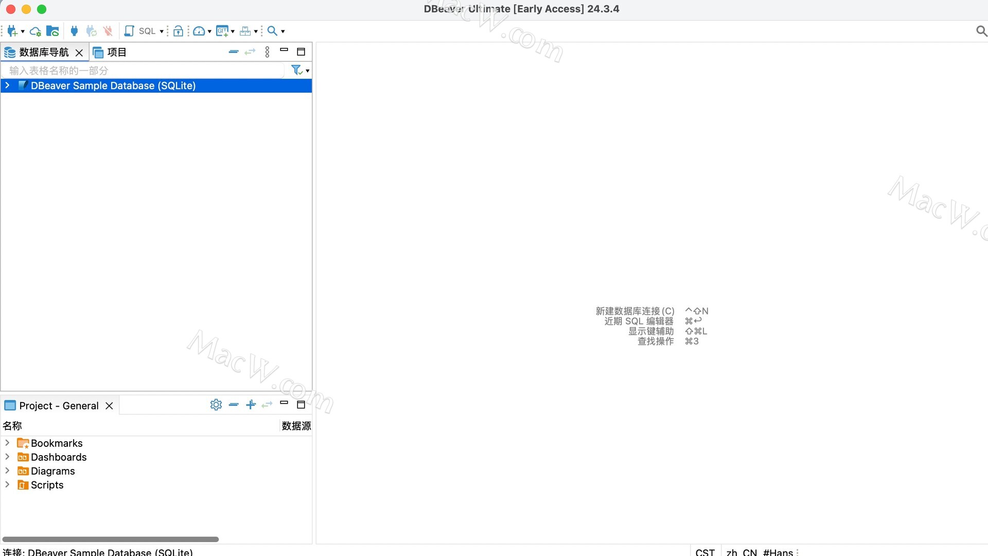Switch to the 项目 tab
This screenshot has width=988, height=556.
click(110, 53)
